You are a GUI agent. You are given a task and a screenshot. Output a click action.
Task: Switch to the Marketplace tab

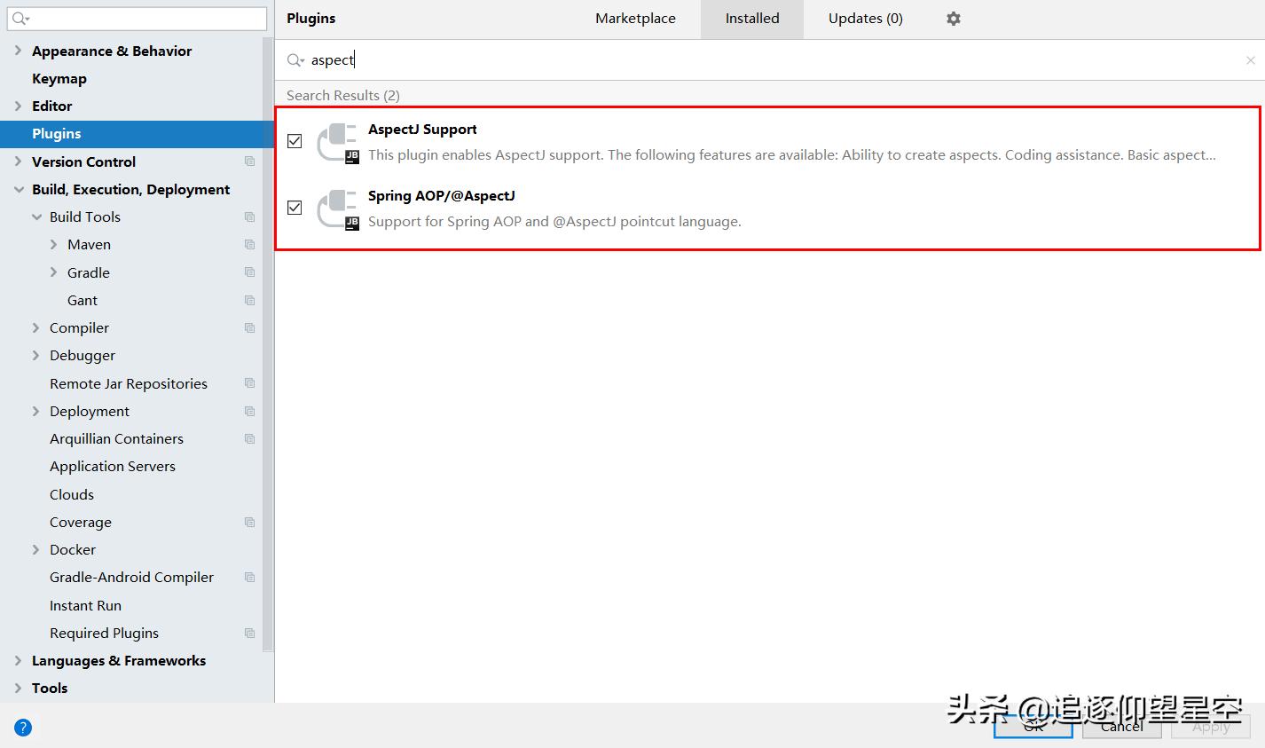coord(635,19)
